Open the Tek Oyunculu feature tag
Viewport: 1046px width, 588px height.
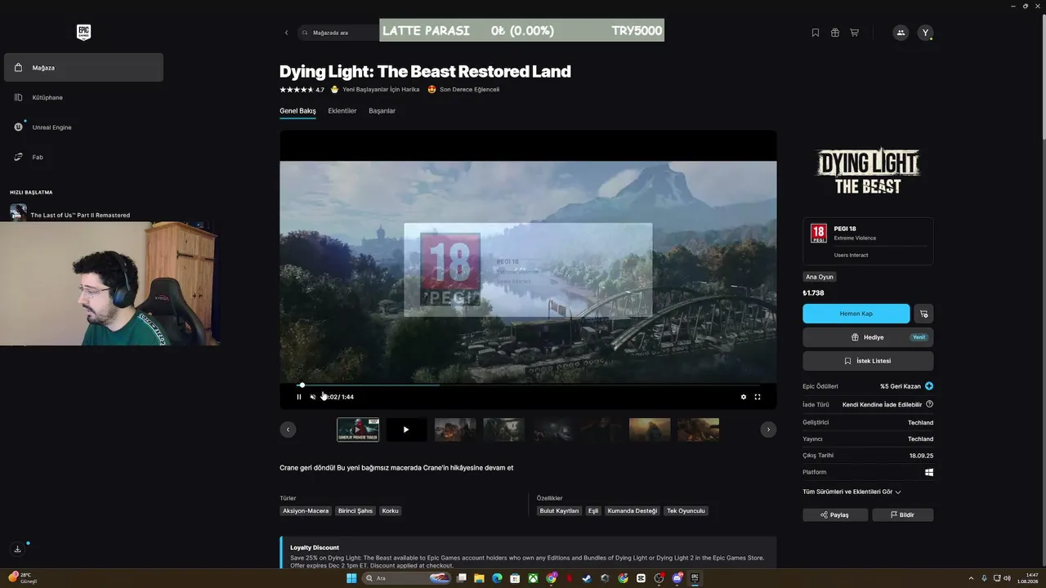coord(686,511)
